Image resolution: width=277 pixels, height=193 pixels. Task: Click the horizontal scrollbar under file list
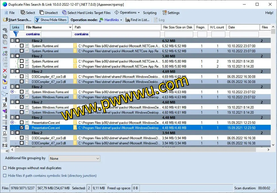139,150
